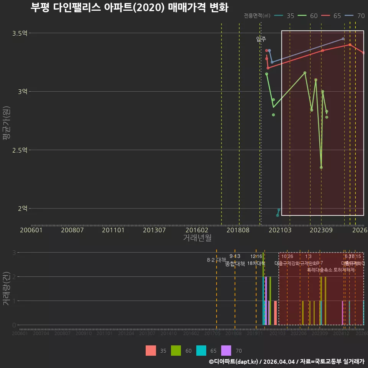Click the 12·16 18차대책 policy label
Image resolution: width=368 pixels, height=368 pixels.
pyautogui.click(x=256, y=260)
